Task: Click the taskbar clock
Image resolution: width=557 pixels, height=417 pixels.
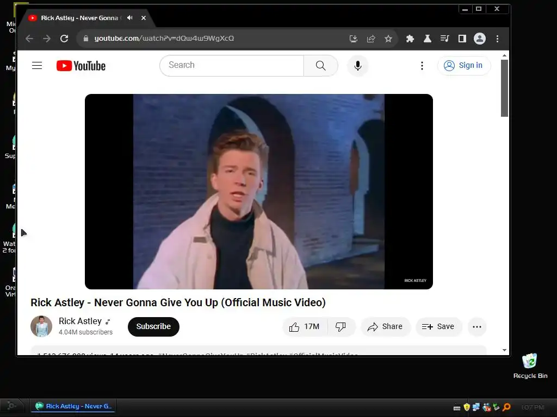Action: (x=533, y=407)
